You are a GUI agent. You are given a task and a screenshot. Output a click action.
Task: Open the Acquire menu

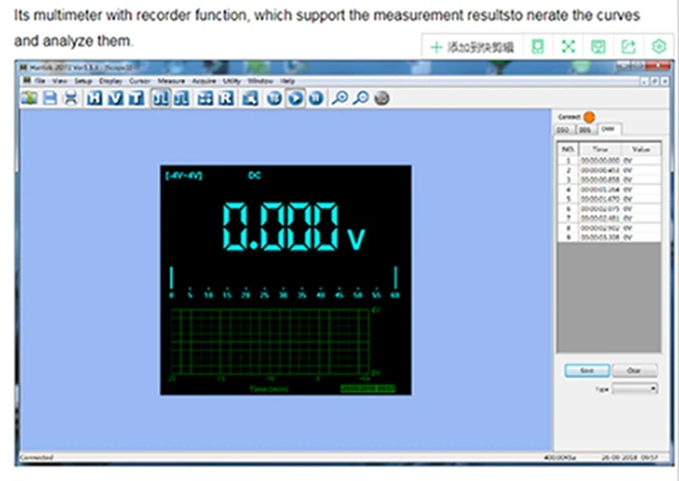pos(204,81)
